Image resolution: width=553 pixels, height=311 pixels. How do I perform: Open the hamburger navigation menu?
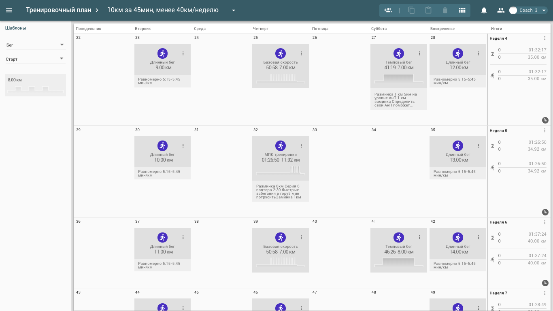tap(9, 10)
